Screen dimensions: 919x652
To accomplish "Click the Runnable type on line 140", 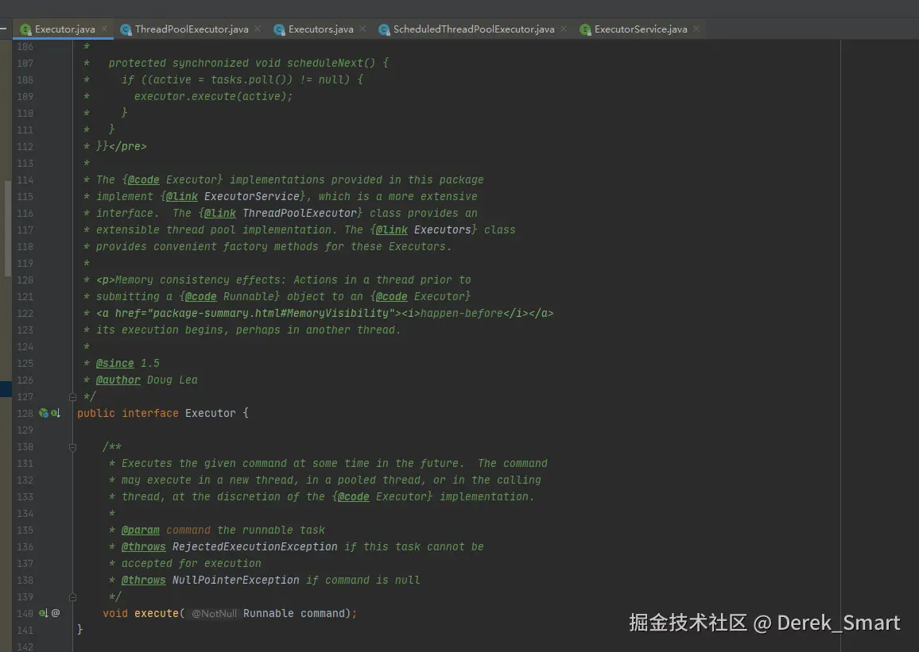I will pos(269,613).
